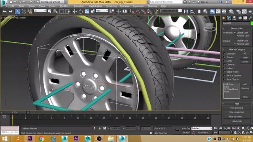
Task: Toggle Window/Crossing selection mode
Action: click(x=68, y=11)
